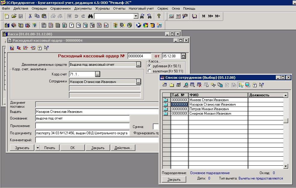Click the Печать button
Image resolution: width=296 pixels, height=188 pixels.
tap(50, 148)
